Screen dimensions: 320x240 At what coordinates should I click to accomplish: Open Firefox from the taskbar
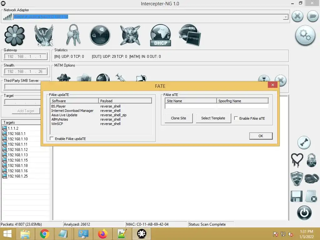pos(102,234)
